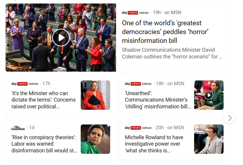Open 'It's the Minister who can dictate' article

point(44,100)
